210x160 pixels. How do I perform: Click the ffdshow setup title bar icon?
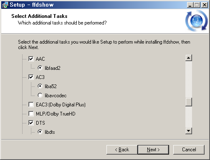5,5
